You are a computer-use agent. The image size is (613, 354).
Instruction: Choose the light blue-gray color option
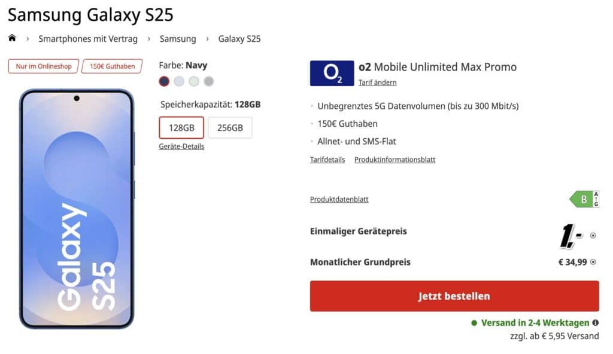[x=179, y=81]
